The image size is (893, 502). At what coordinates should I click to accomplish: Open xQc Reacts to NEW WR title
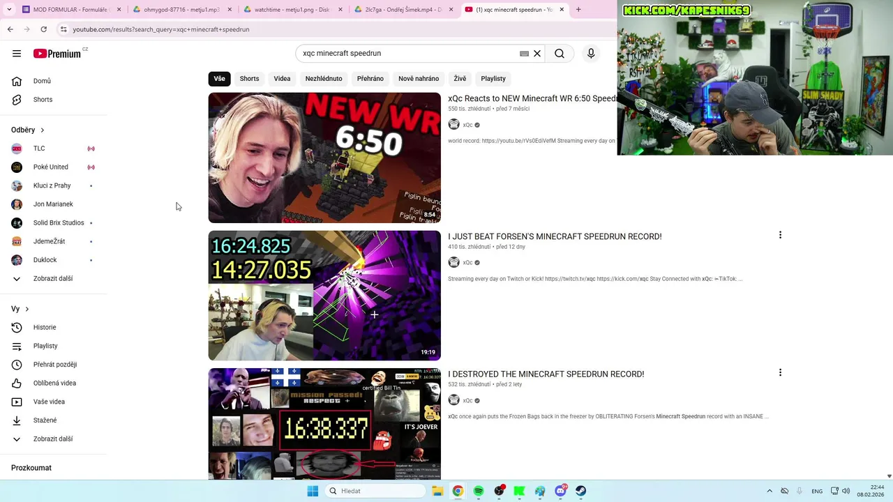point(532,98)
